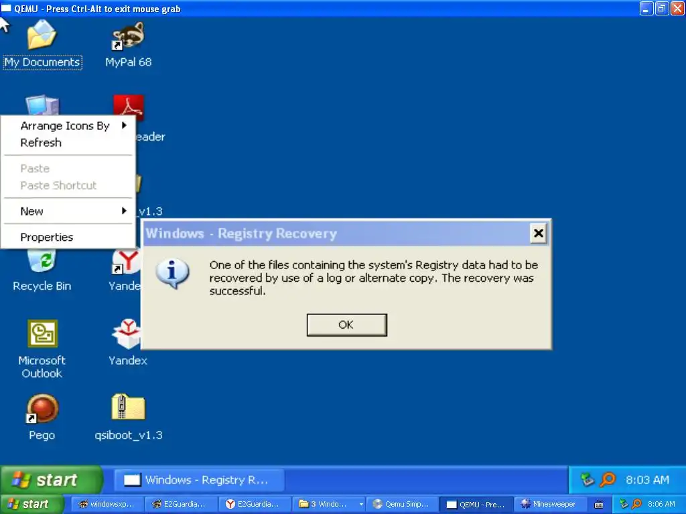Click the QEMU window title bar icon
The height and width of the screenshot is (514, 686).
[x=6, y=8]
